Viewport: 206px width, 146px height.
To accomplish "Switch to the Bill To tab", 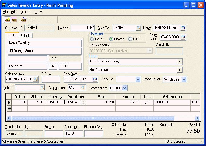I will 12,35.
